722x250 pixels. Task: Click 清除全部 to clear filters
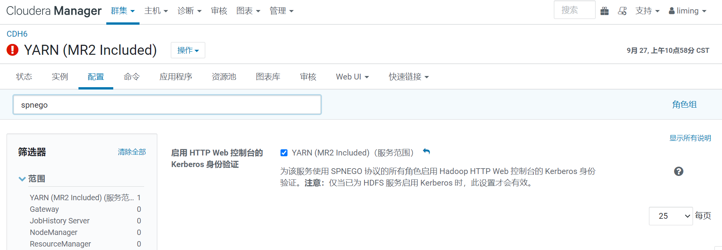(x=132, y=152)
